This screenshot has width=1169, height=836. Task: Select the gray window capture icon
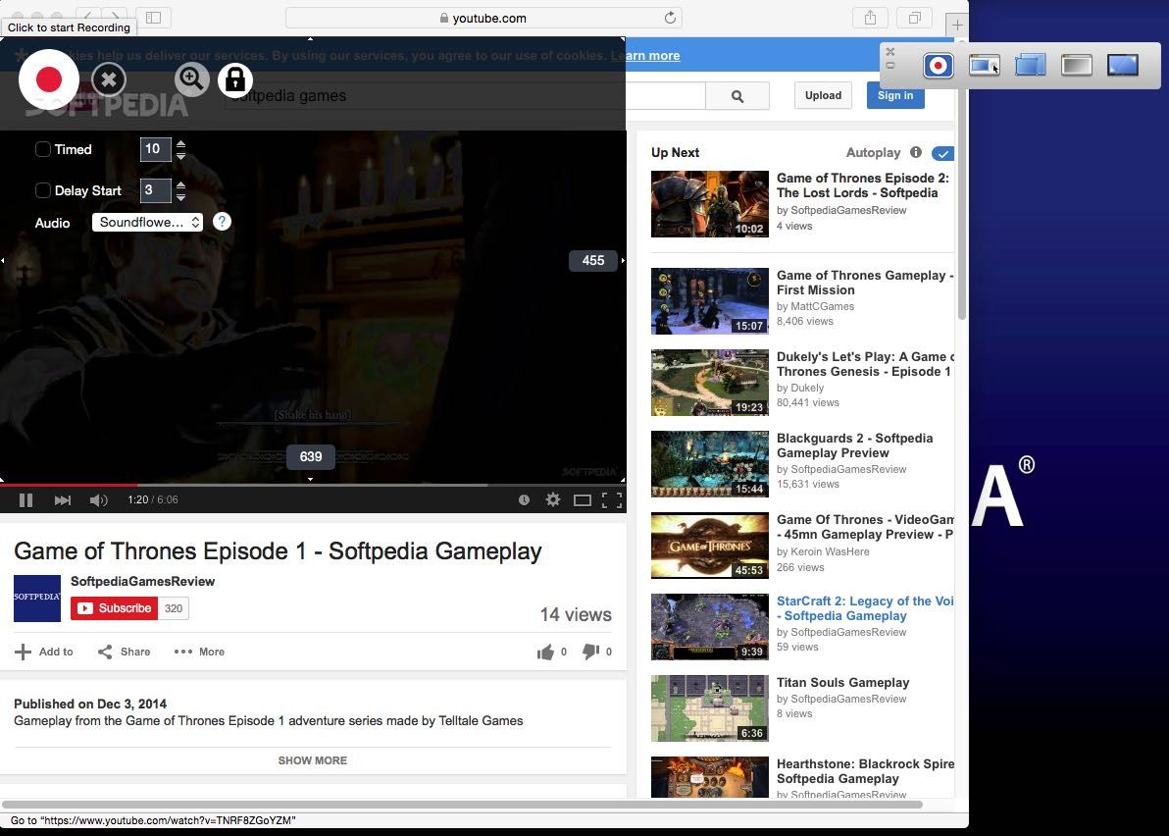tap(1077, 66)
